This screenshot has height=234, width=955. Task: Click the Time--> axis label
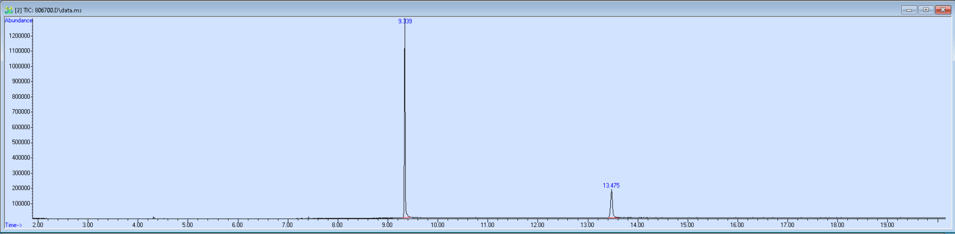[14, 225]
